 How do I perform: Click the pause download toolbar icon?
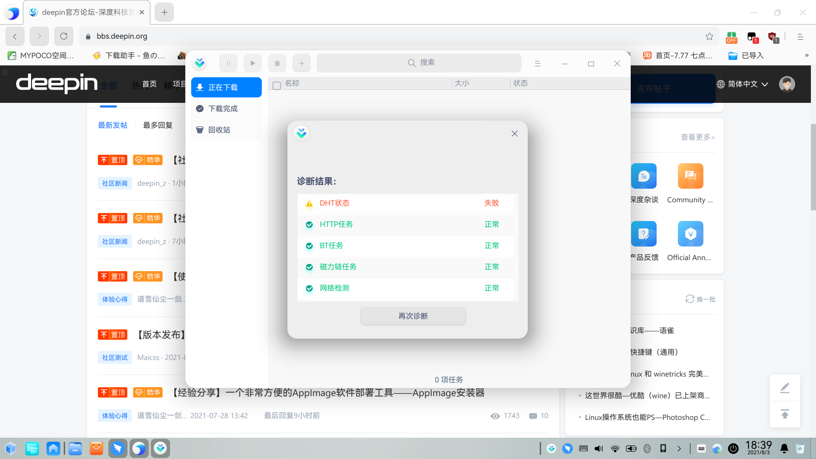pyautogui.click(x=228, y=63)
